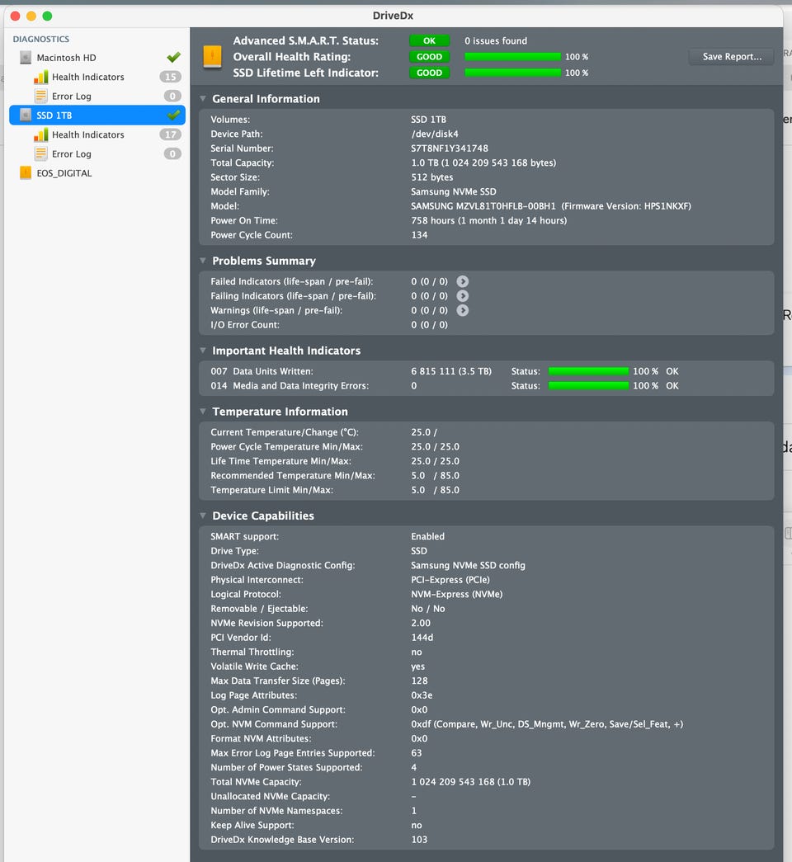Collapse the Device Capabilities section

(203, 516)
